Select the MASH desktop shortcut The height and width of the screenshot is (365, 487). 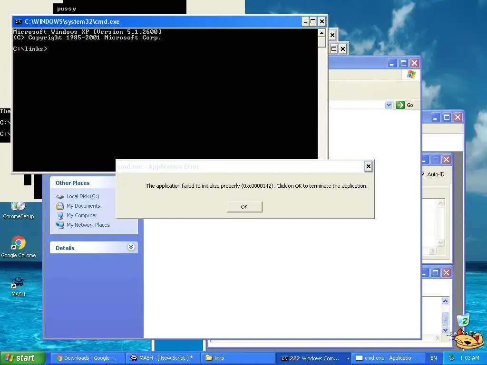pyautogui.click(x=19, y=287)
